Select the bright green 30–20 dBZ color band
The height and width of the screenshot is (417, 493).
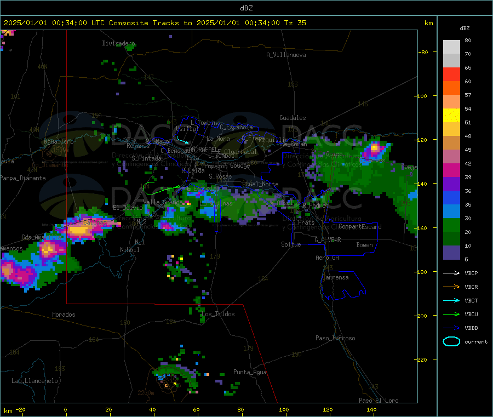(x=451, y=225)
